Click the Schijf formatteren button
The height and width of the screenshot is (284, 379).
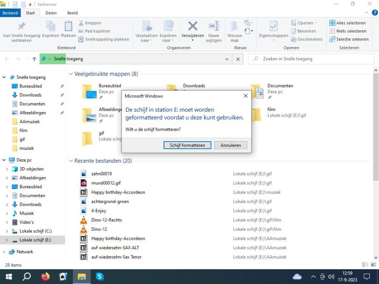point(187,145)
